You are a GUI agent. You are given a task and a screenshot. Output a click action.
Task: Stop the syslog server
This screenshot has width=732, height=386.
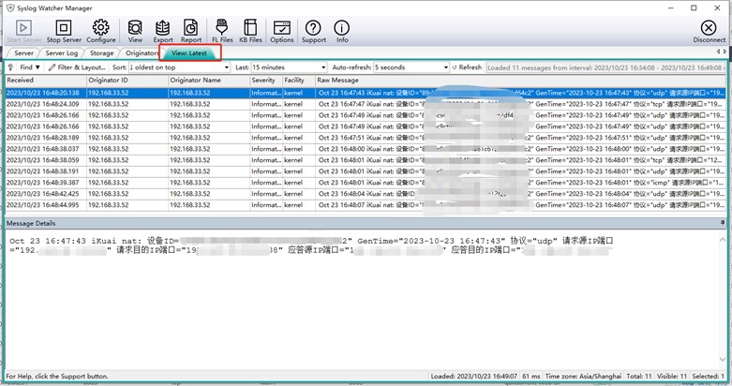[x=64, y=31]
